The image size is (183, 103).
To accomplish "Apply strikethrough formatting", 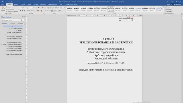I will click(x=28, y=11).
